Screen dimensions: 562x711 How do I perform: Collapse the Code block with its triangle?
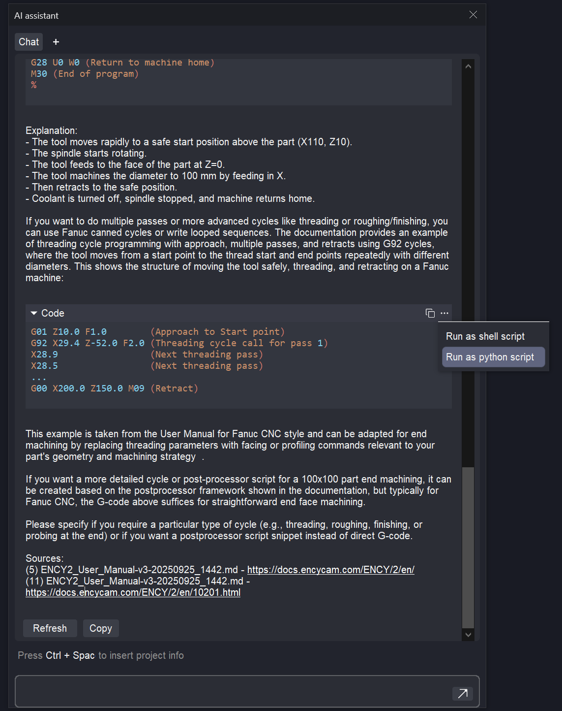click(x=34, y=313)
